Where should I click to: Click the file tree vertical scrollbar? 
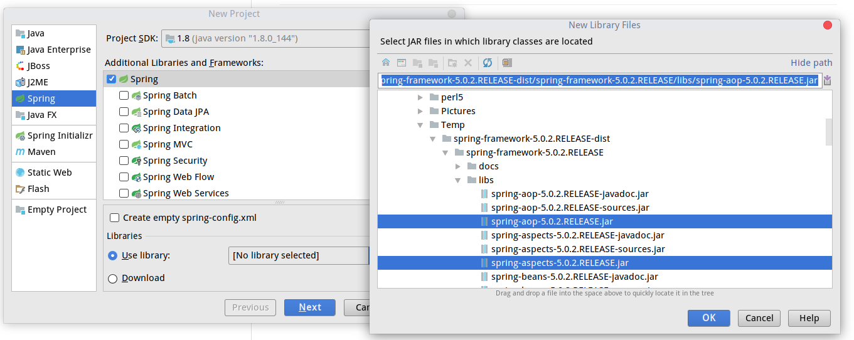coord(828,132)
